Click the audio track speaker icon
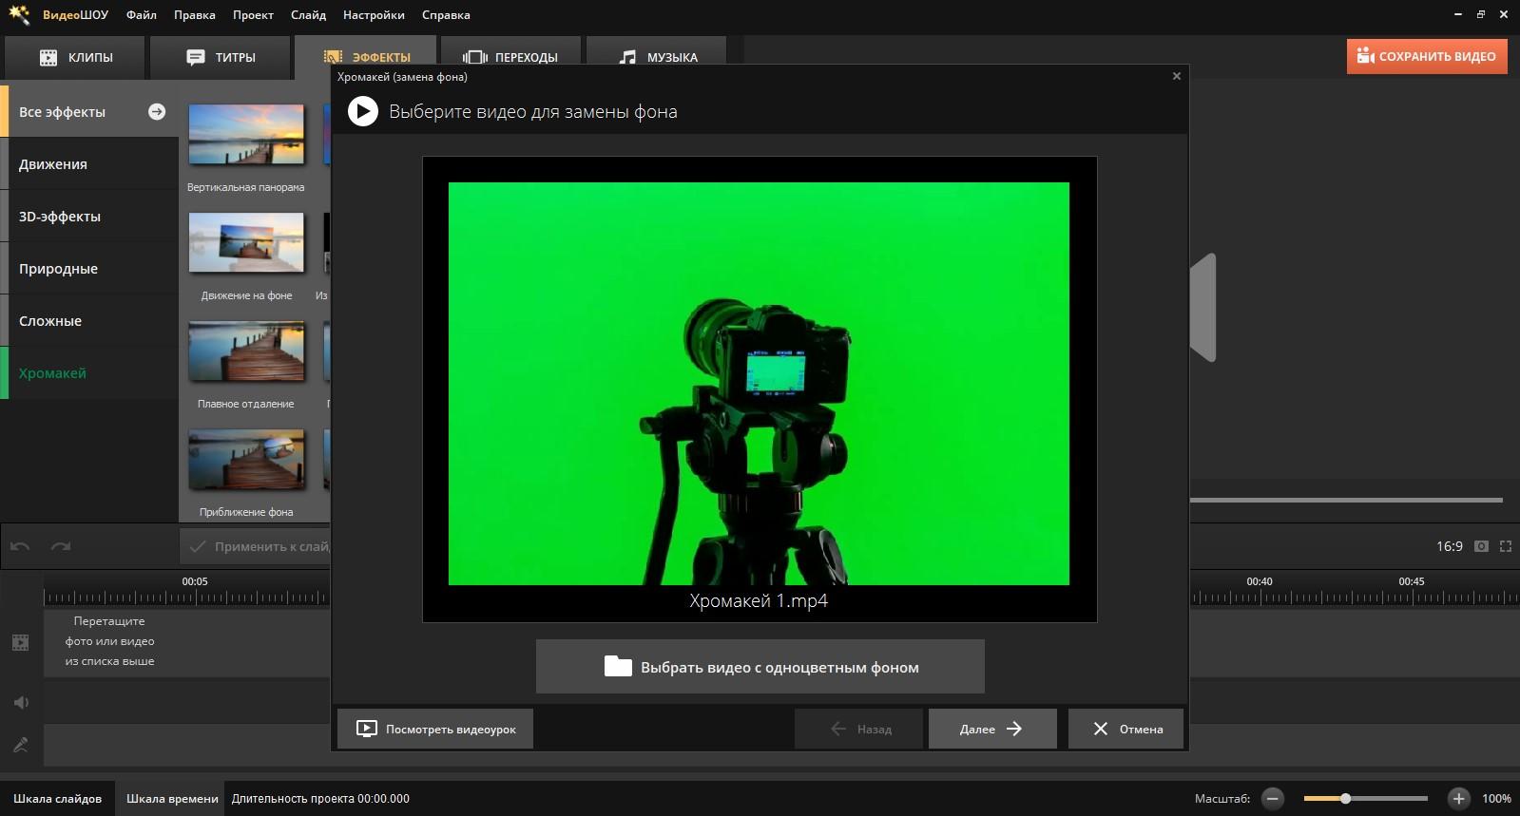1520x816 pixels. click(21, 702)
